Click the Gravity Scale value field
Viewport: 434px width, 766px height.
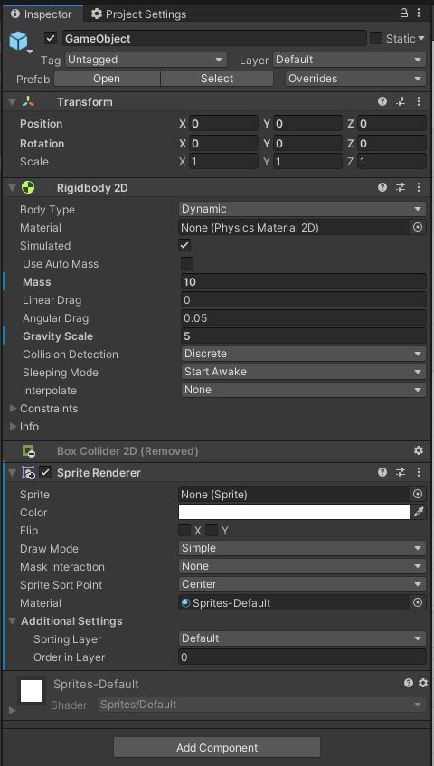[303, 336]
